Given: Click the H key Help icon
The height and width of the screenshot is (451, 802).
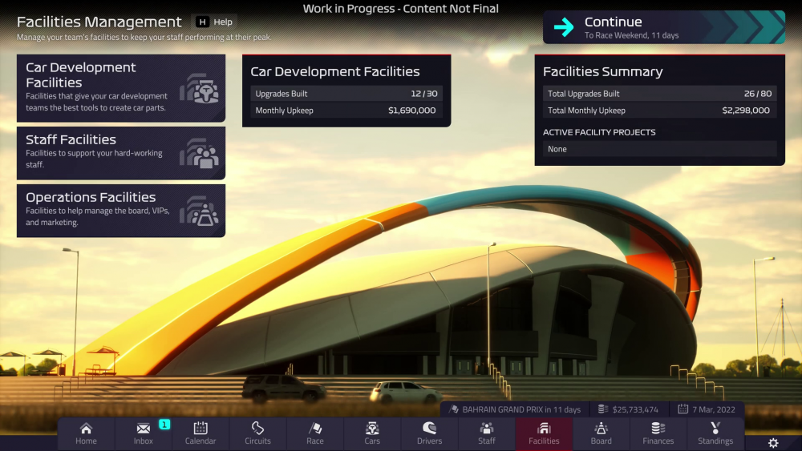Looking at the screenshot, I should coord(203,22).
